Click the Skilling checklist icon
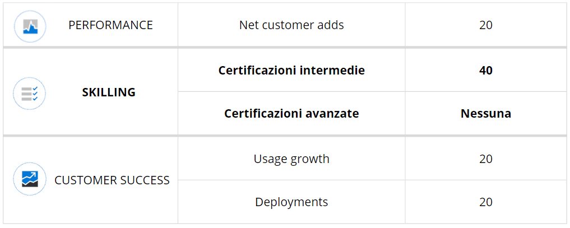Image resolution: width=570 pixels, height=228 pixels. [29, 93]
